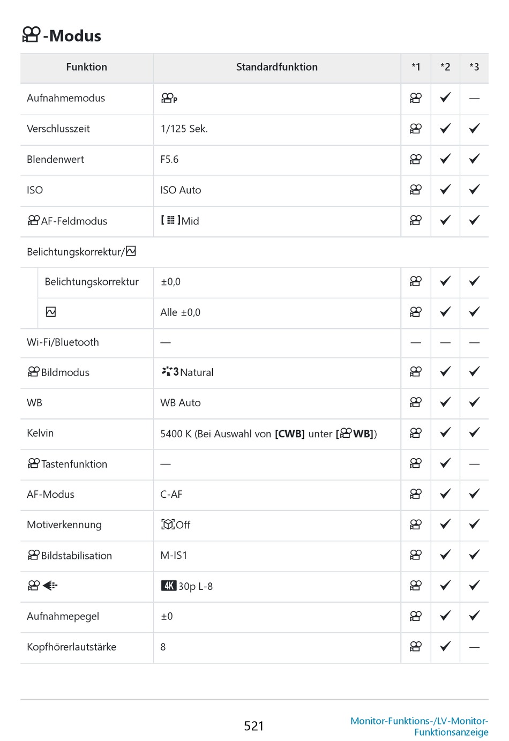This screenshot has height=741, width=509.
Task: Click the *3 checkmark in Blendenwert row
Action: pos(474,159)
